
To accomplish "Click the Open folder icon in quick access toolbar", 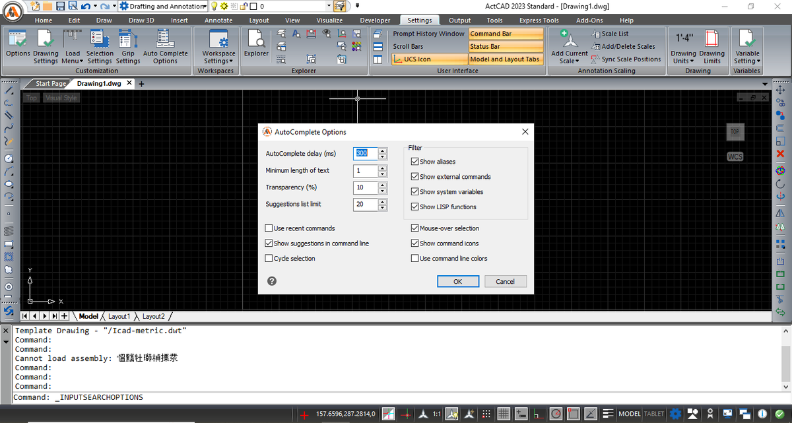I will pos(48,6).
